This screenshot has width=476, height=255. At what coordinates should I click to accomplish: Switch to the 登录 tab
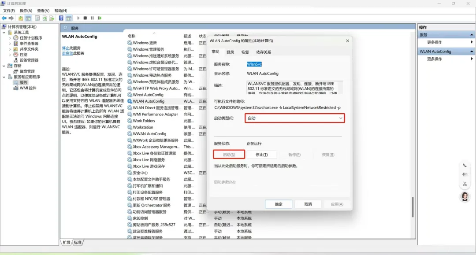[x=231, y=52]
